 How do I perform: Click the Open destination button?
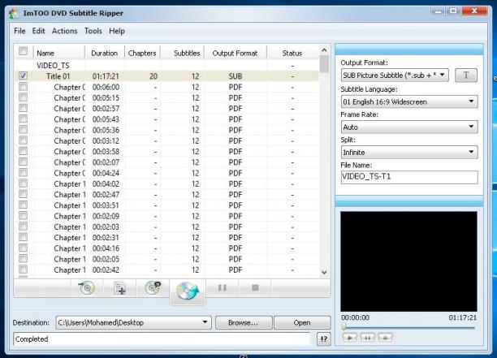302,322
